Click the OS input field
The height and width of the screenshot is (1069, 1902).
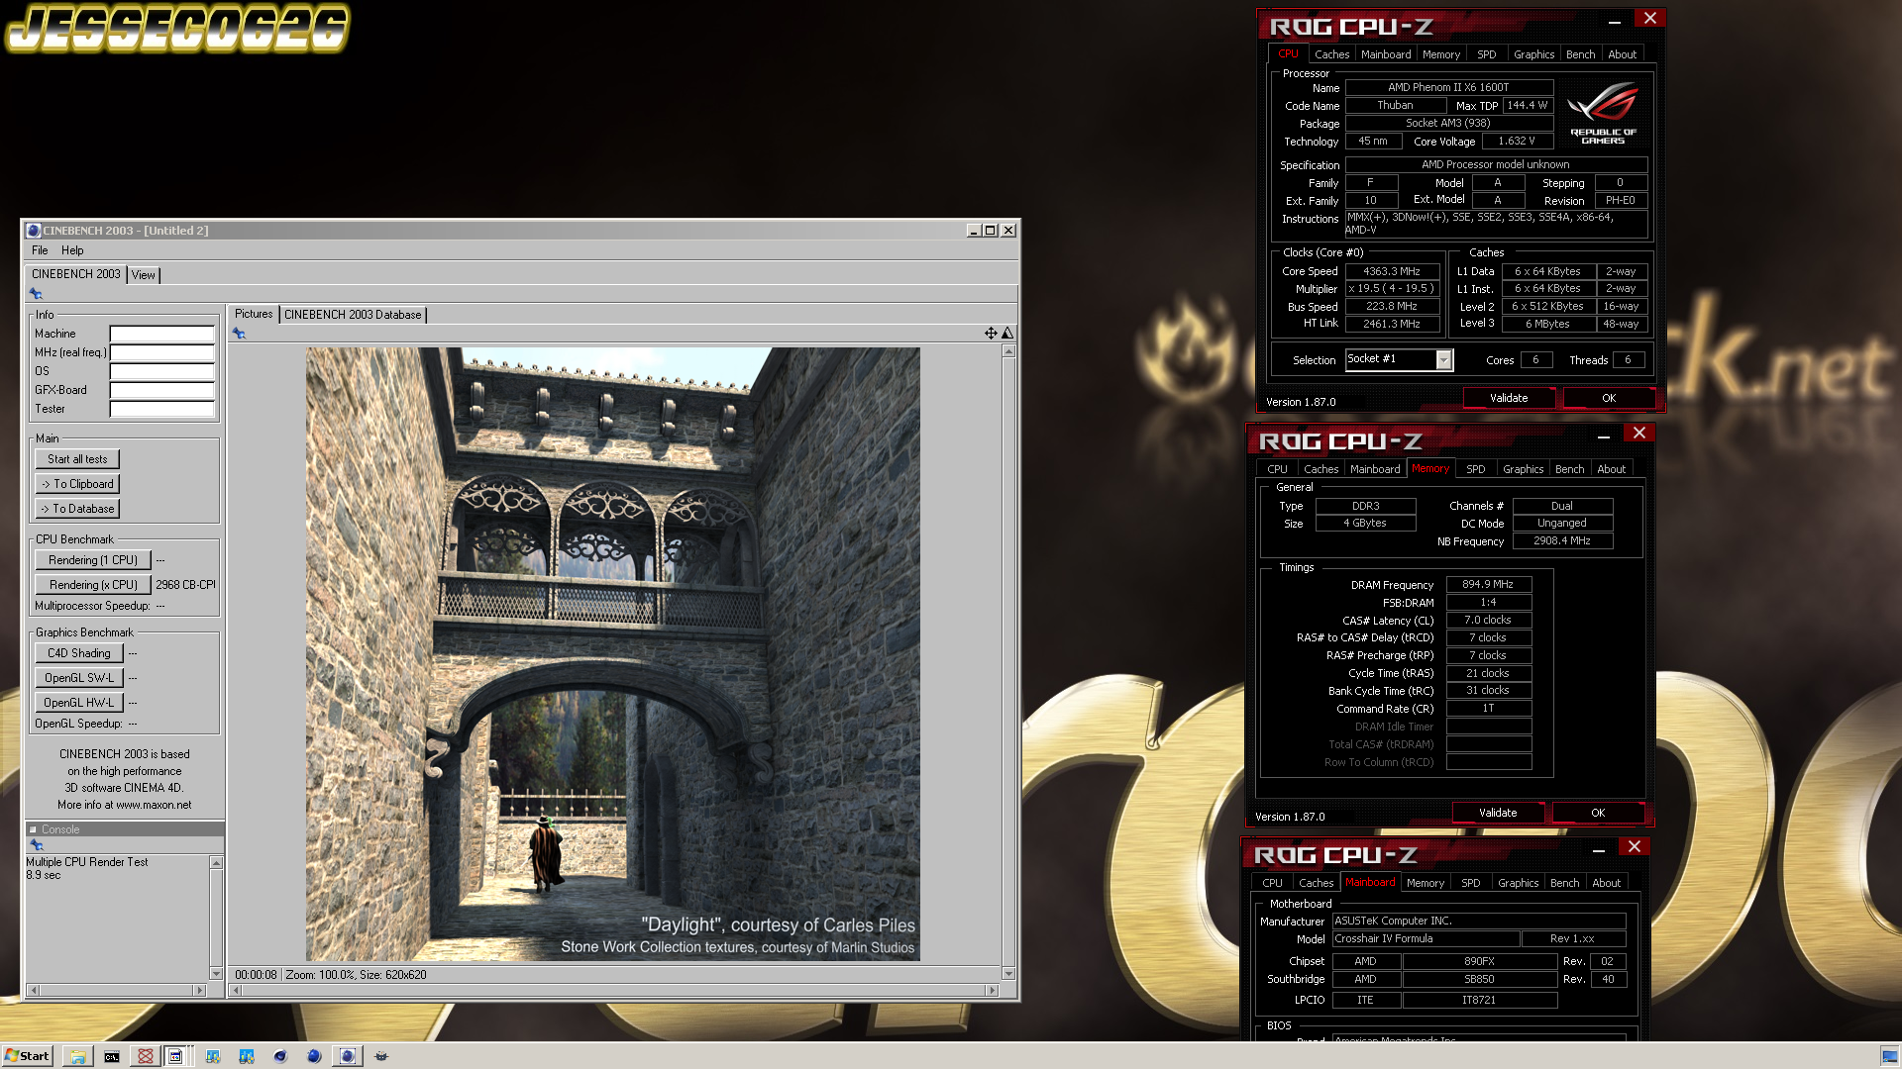[161, 371]
